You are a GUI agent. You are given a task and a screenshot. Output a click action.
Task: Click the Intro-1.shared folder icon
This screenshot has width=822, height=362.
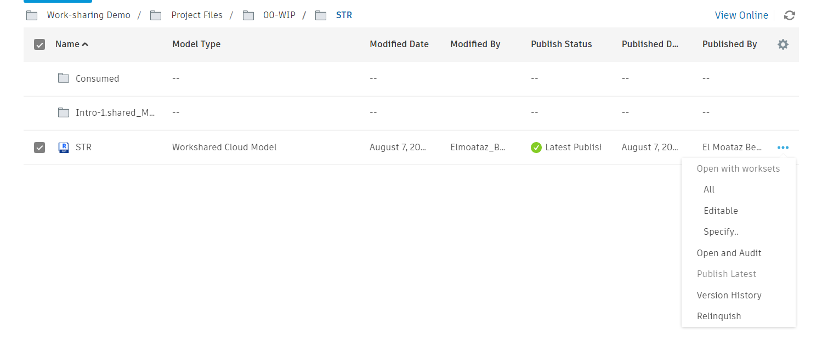[64, 112]
